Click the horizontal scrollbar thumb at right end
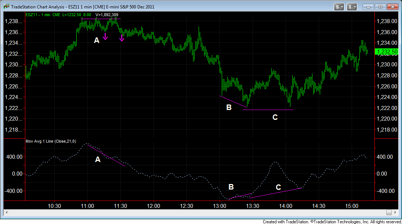 (389, 212)
